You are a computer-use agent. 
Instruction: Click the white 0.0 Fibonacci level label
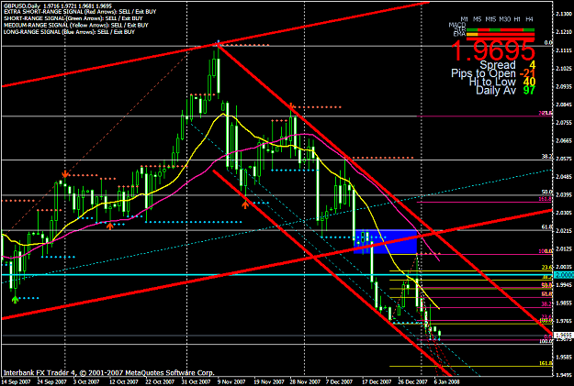(x=548, y=43)
